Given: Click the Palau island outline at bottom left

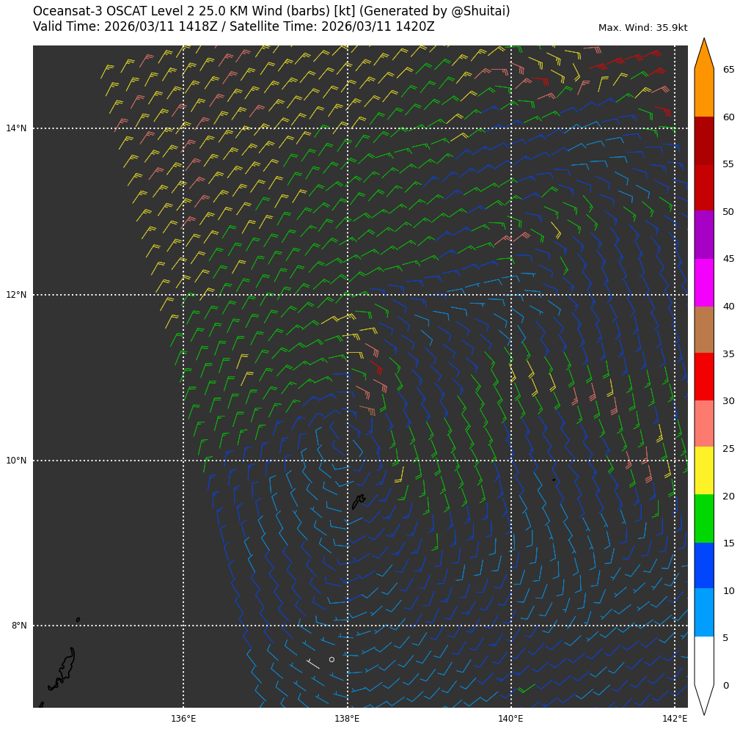Looking at the screenshot, I should click(64, 669).
